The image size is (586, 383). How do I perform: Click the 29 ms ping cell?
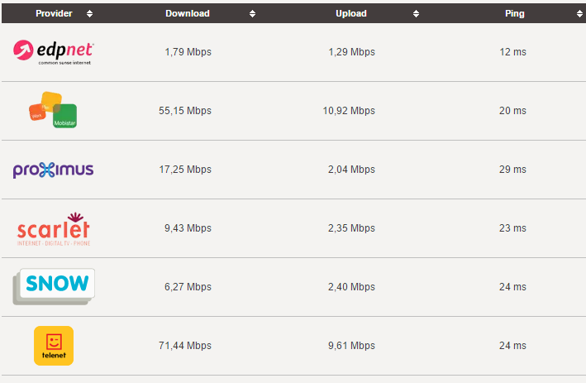(512, 170)
